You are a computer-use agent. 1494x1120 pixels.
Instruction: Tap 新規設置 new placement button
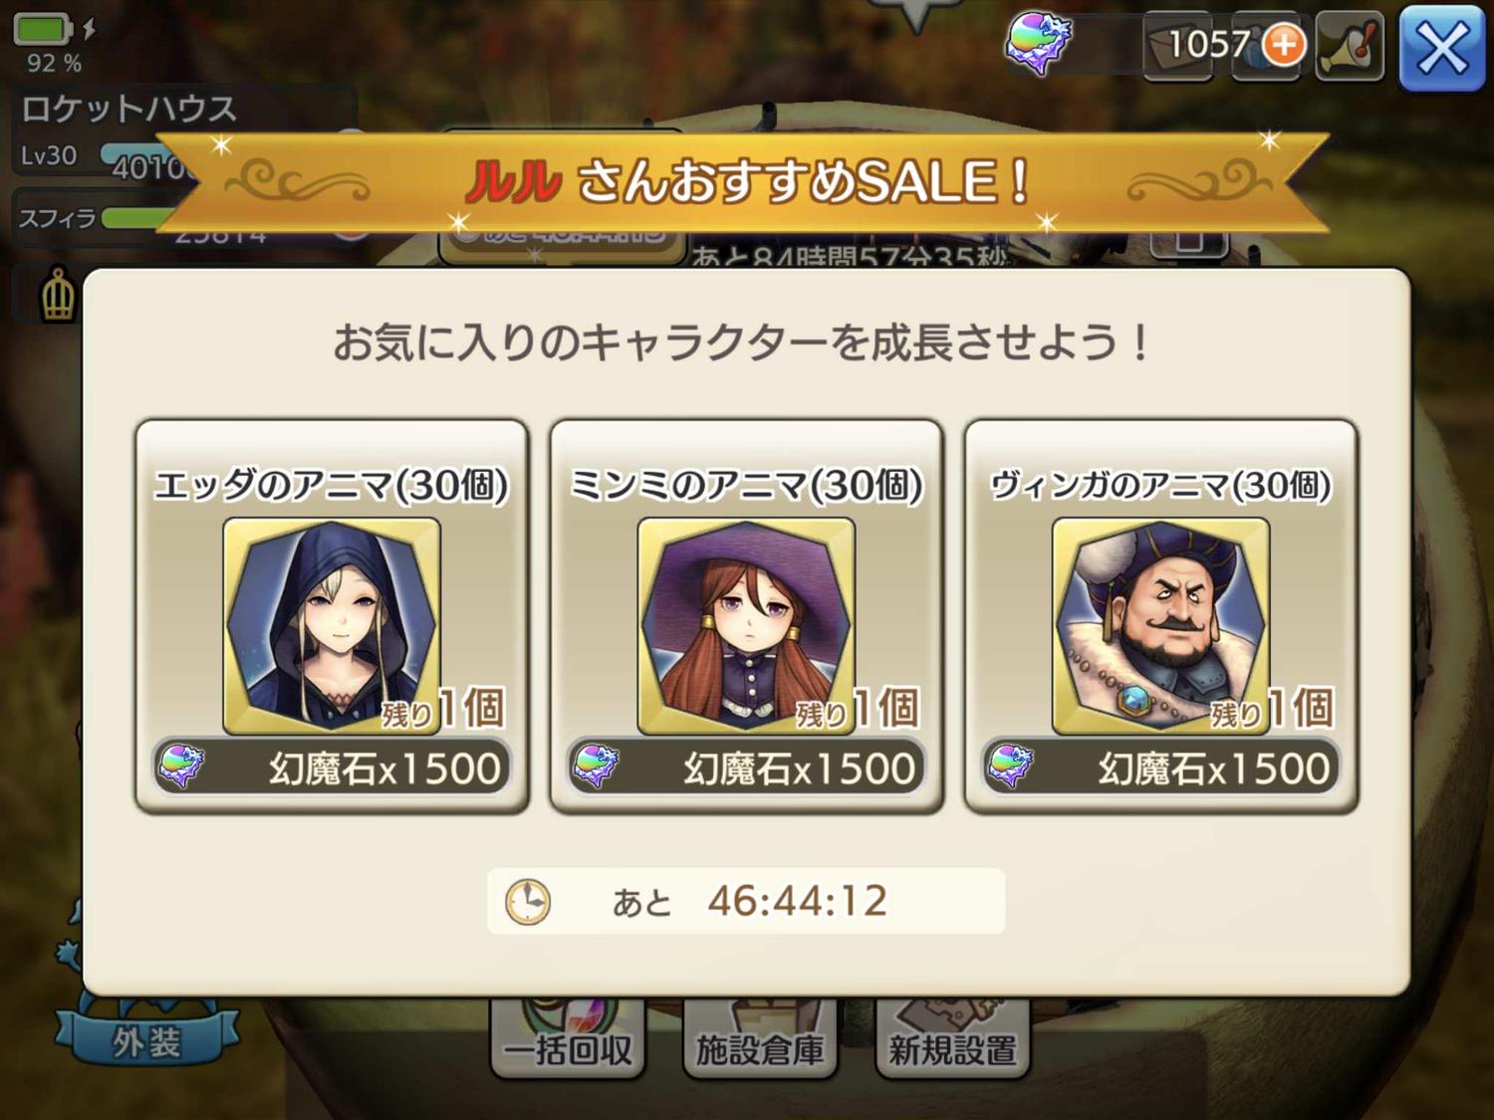[x=952, y=1042]
